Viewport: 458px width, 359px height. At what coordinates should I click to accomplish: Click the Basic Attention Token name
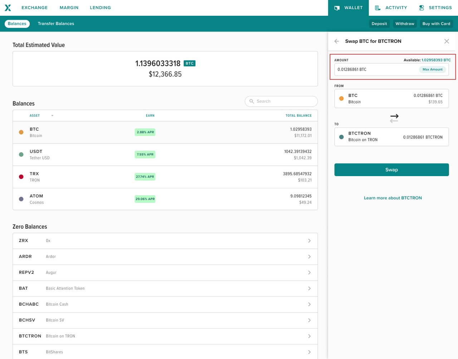[x=65, y=288]
